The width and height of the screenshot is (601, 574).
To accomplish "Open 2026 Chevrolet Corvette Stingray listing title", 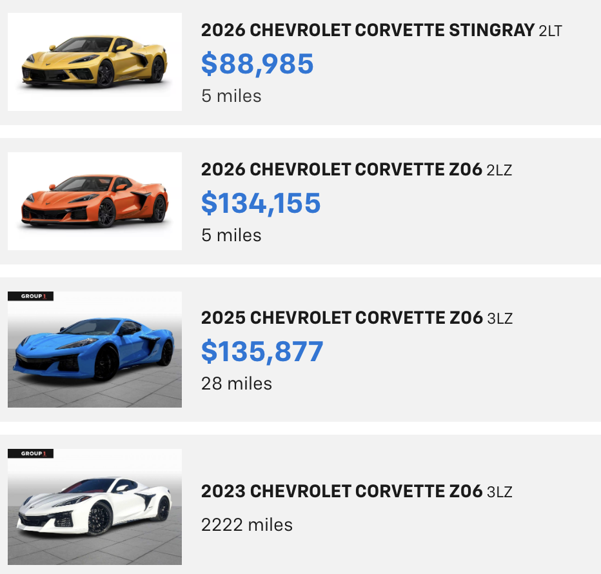I will [368, 30].
